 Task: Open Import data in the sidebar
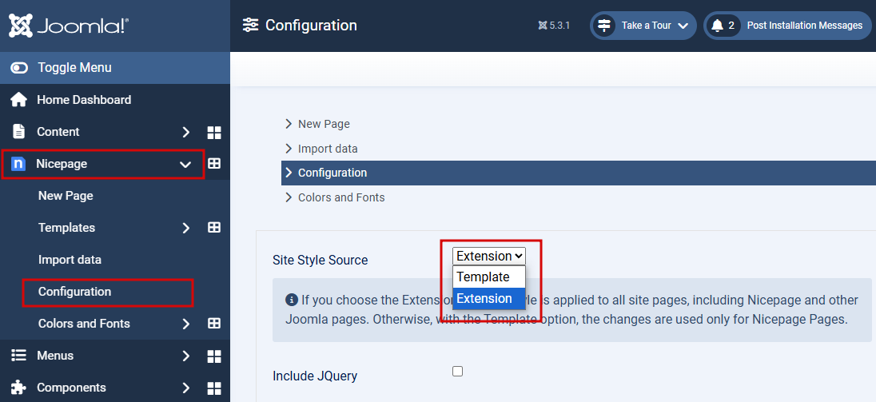[70, 260]
